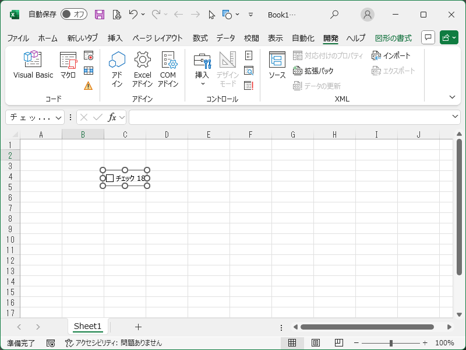Open the comments button
This screenshot has height=350, width=466.
[428, 37]
